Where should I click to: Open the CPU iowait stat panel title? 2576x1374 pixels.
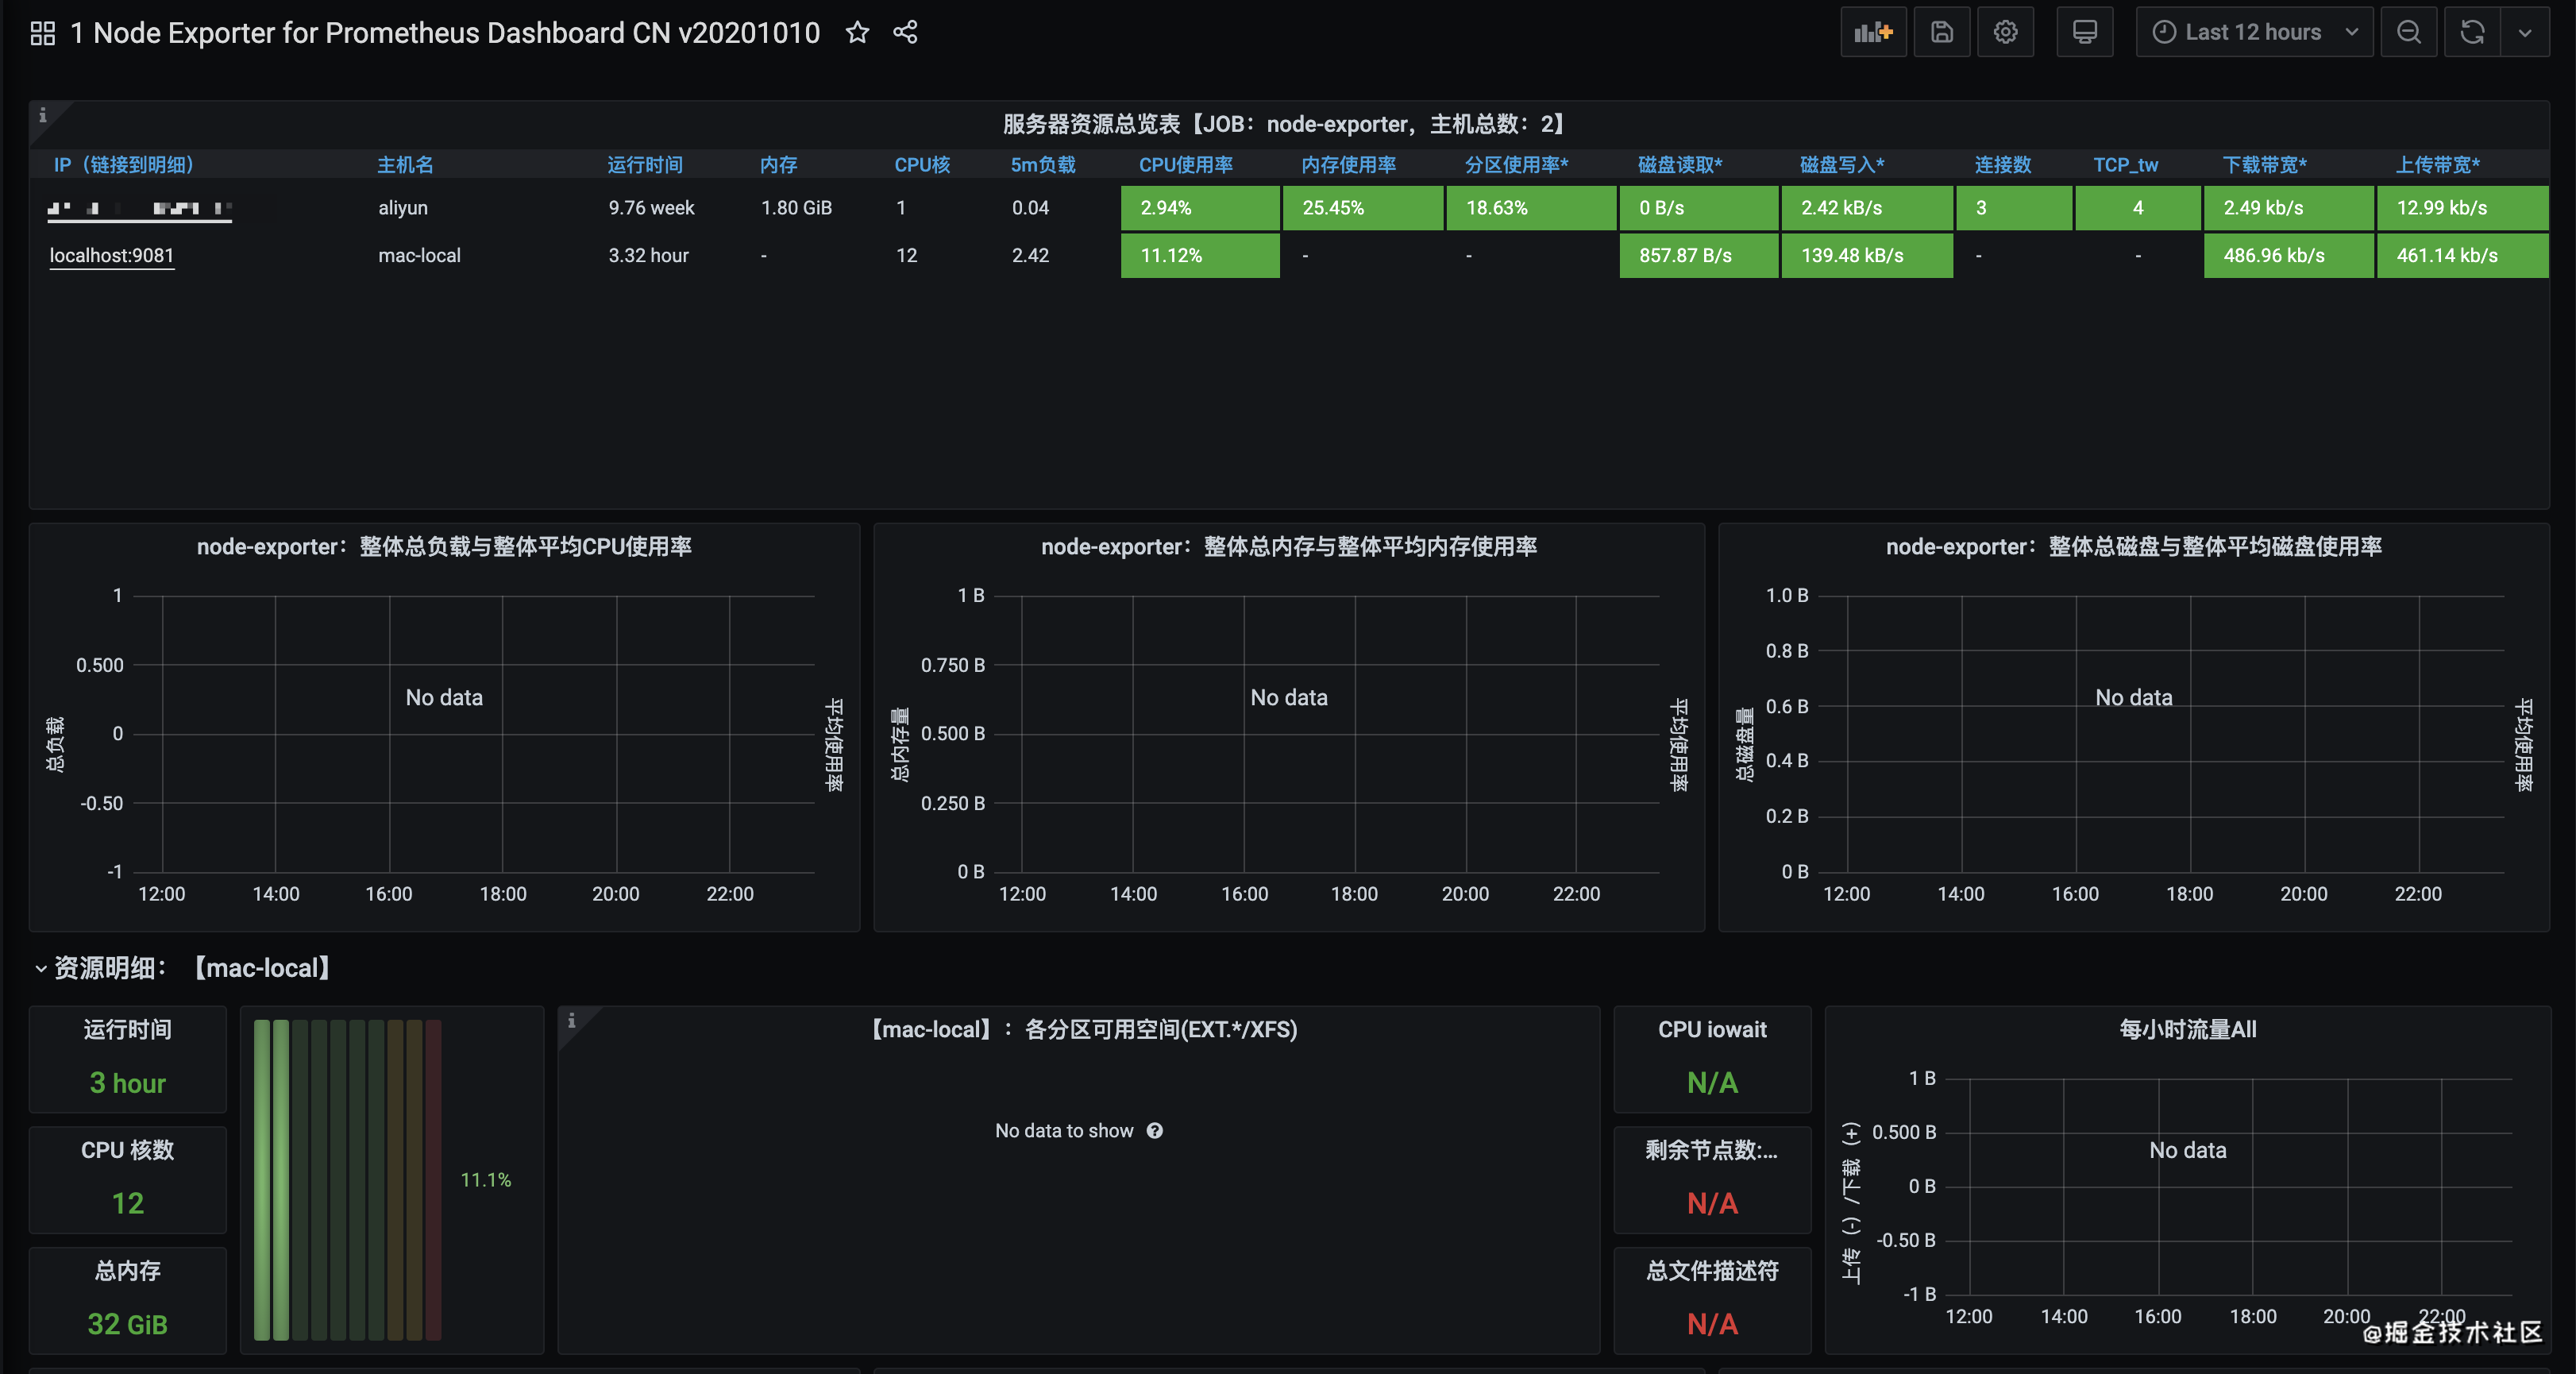pos(1712,1029)
